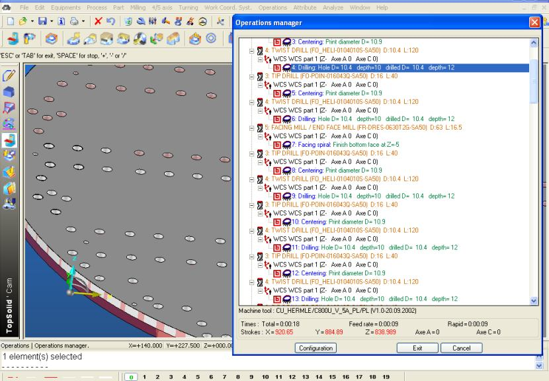Image resolution: width=549 pixels, height=381 pixels.
Task: Toggle level 0 in the bottom level bar
Action: click(132, 377)
